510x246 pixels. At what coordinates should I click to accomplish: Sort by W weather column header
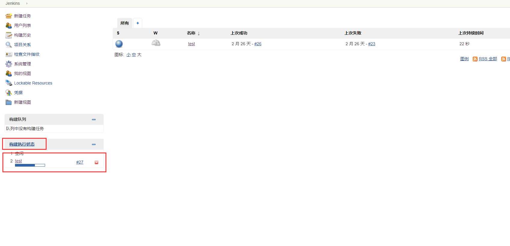click(x=155, y=33)
